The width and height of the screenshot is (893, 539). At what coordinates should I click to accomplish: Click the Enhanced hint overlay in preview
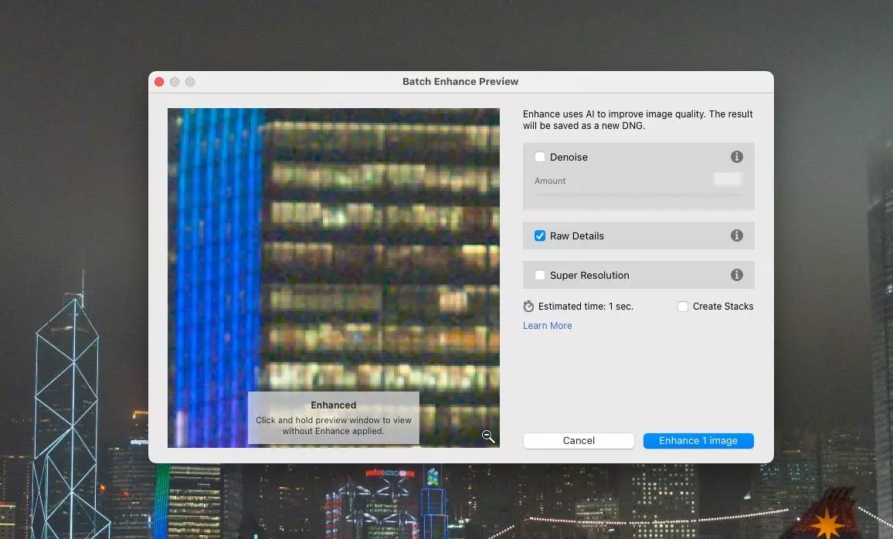[334, 417]
